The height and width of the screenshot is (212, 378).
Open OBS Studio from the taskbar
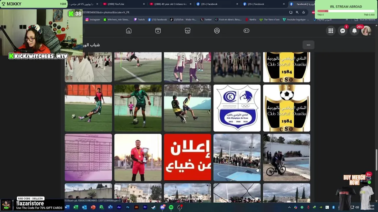pos(180,207)
